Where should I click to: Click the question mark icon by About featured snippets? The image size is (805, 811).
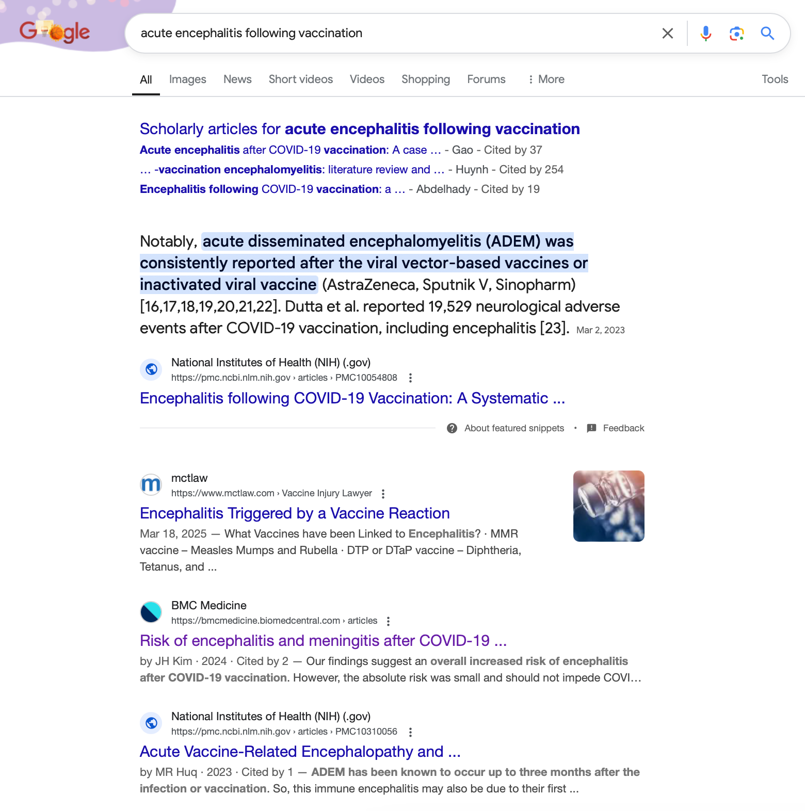452,428
